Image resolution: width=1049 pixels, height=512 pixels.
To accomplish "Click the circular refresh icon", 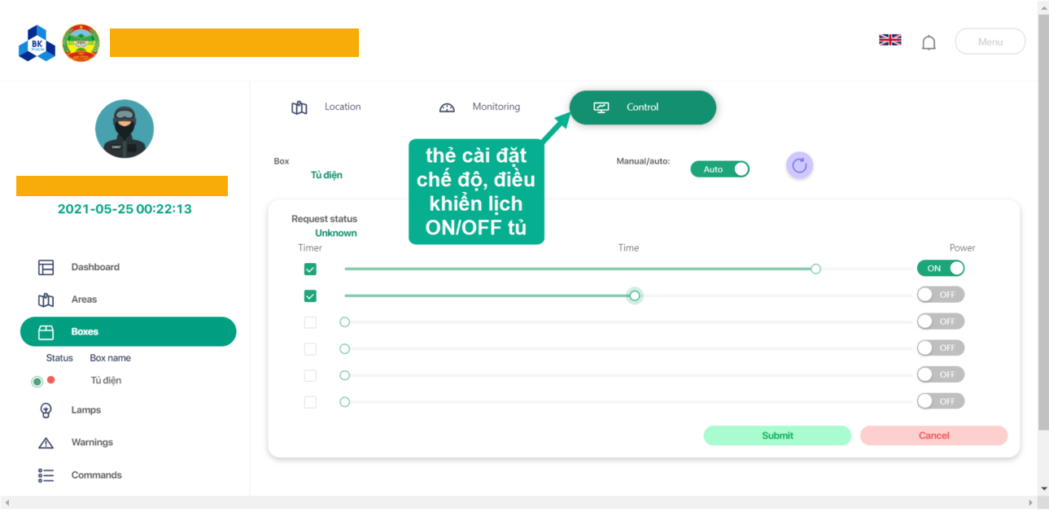I will (799, 166).
